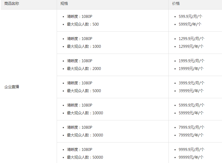Select the 最大观众人数：10000 spec text
The image size is (222, 163).
pyautogui.click(x=85, y=113)
